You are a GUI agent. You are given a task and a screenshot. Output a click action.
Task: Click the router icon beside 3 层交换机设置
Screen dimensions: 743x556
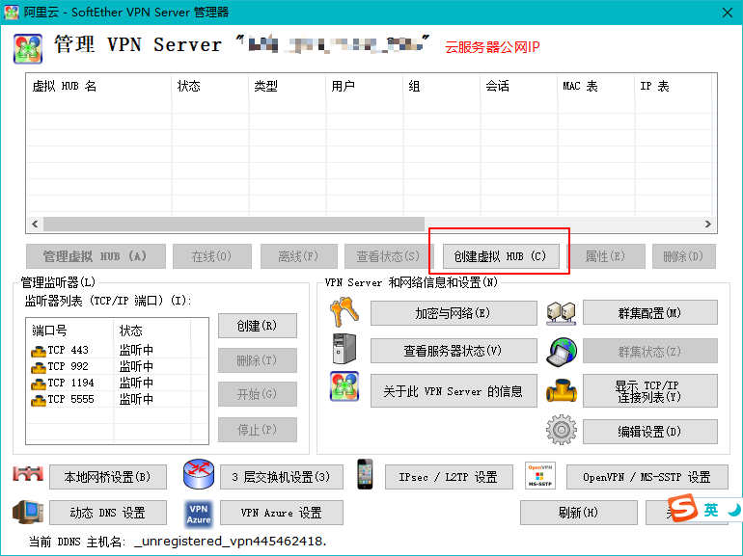[x=199, y=474]
